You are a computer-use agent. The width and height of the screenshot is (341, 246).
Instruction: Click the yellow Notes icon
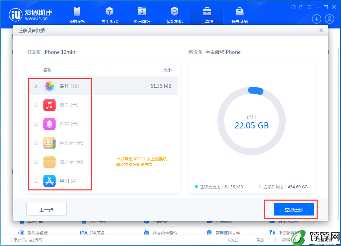point(49,162)
